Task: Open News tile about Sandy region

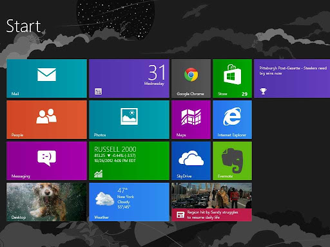Action: pyautogui.click(x=211, y=202)
